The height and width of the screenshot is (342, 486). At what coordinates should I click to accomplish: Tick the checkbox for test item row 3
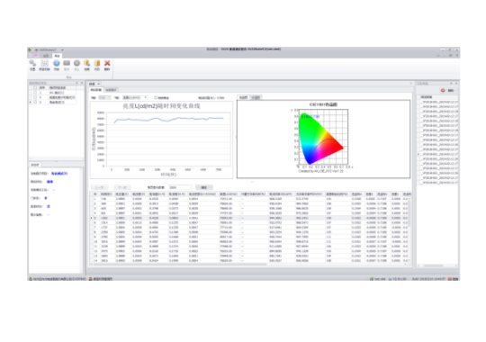pyautogui.click(x=35, y=102)
